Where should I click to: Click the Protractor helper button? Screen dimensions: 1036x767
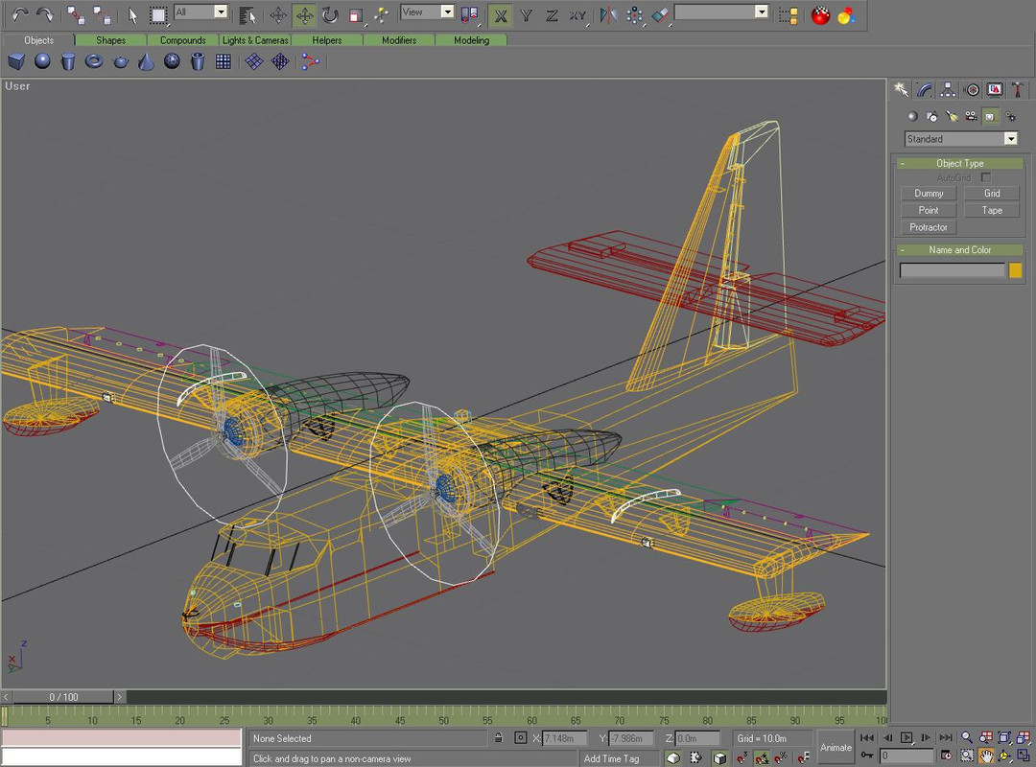tap(929, 227)
